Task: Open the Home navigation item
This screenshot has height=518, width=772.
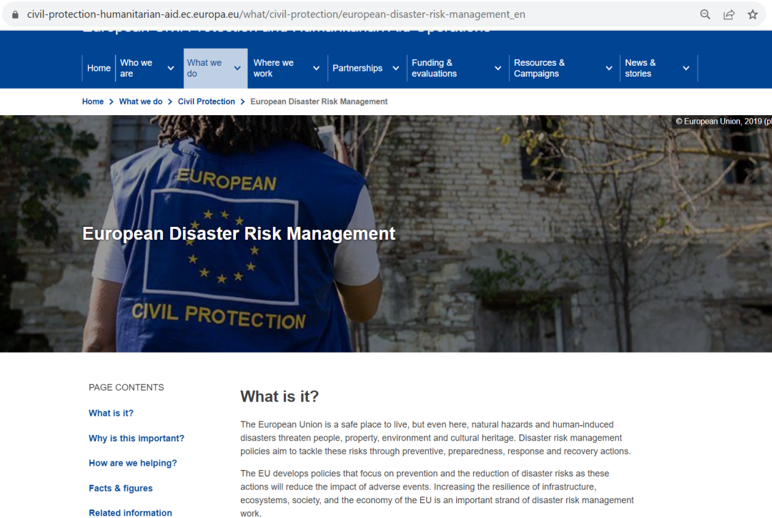Action: 99,68
